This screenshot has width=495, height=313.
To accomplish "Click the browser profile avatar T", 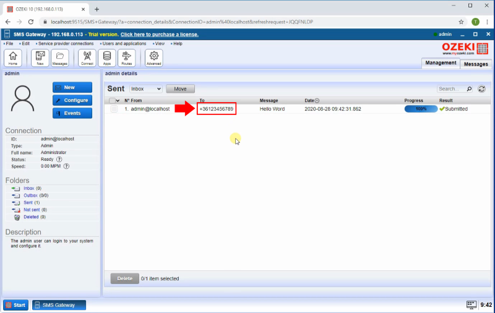I will tap(475, 22).
